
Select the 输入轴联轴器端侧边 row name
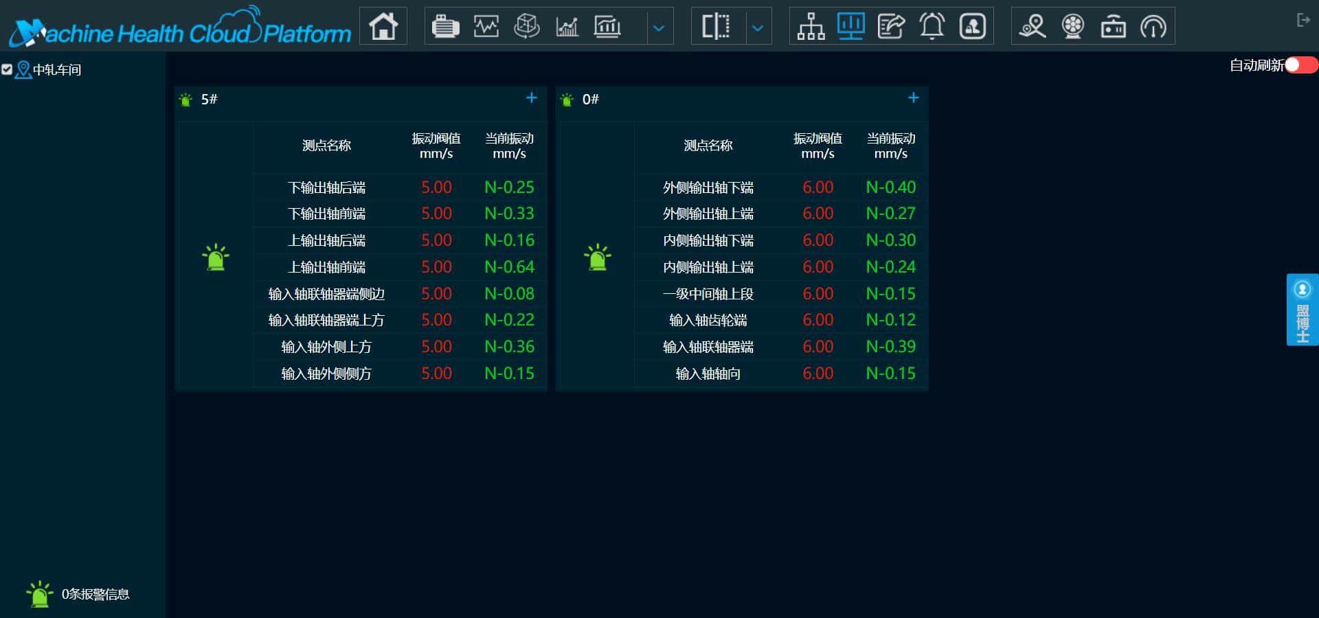[326, 295]
